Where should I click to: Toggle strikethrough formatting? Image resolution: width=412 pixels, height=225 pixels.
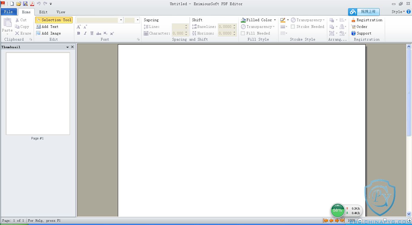click(99, 33)
